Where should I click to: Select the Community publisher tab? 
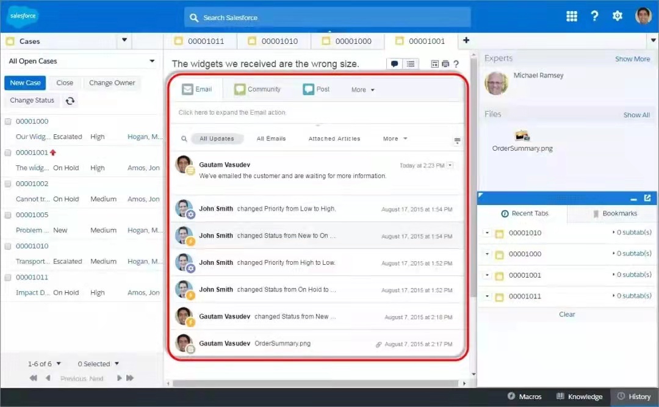pyautogui.click(x=257, y=89)
